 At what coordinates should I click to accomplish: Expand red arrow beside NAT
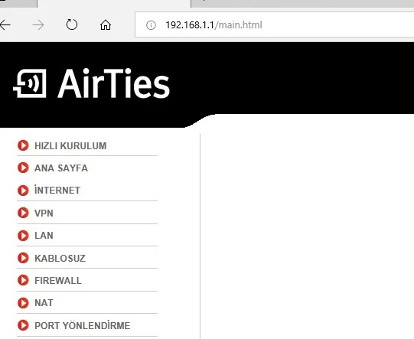pos(23,303)
